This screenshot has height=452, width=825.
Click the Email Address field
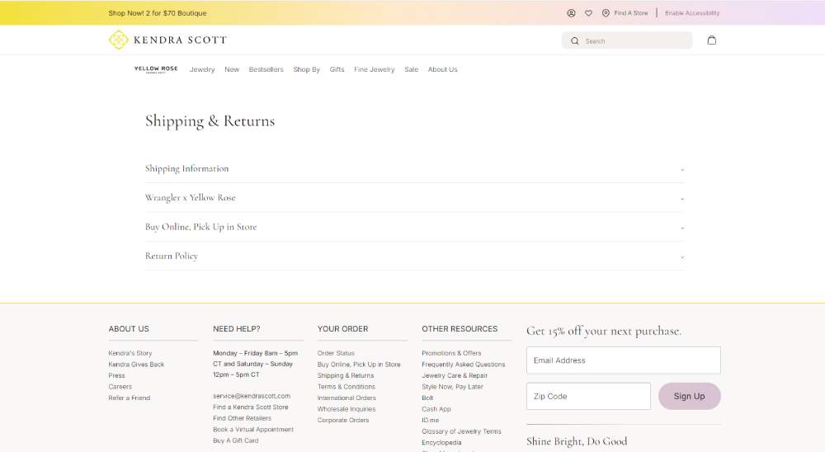tap(624, 360)
